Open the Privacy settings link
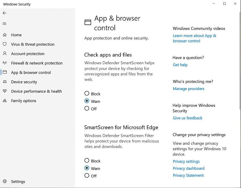The height and width of the screenshot is (188, 241). pos(186,161)
